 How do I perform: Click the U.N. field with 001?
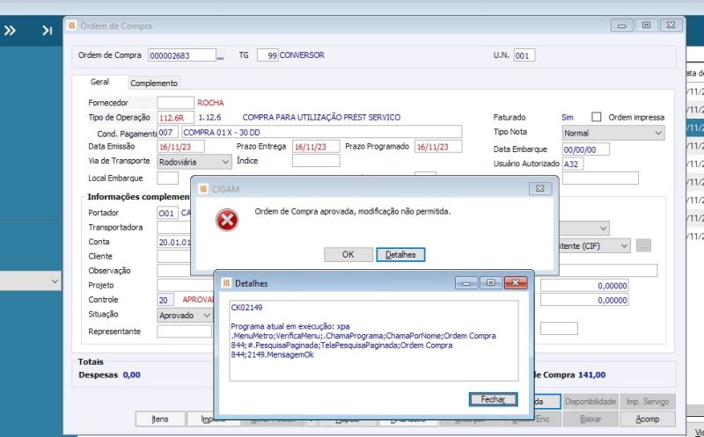click(524, 55)
